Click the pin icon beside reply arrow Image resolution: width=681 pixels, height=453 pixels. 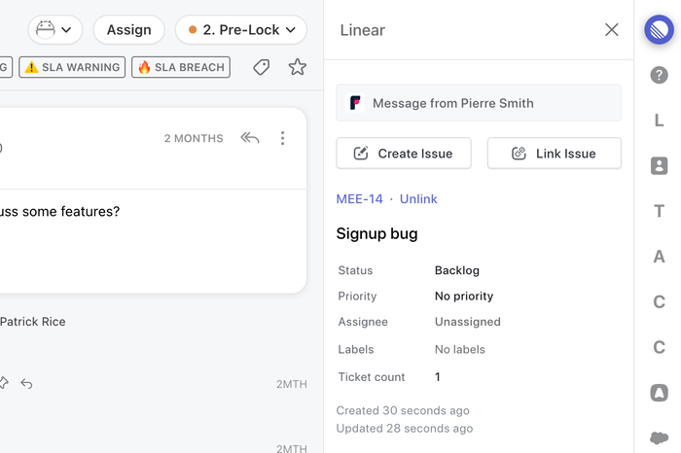[x=4, y=383]
